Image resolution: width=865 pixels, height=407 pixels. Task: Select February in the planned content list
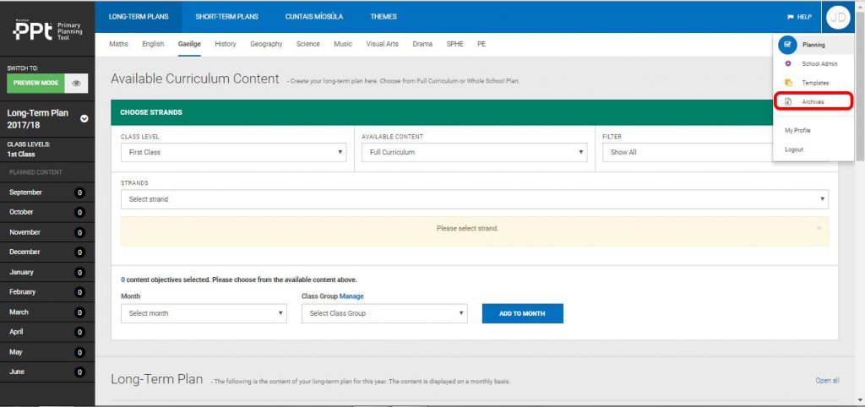click(x=22, y=292)
